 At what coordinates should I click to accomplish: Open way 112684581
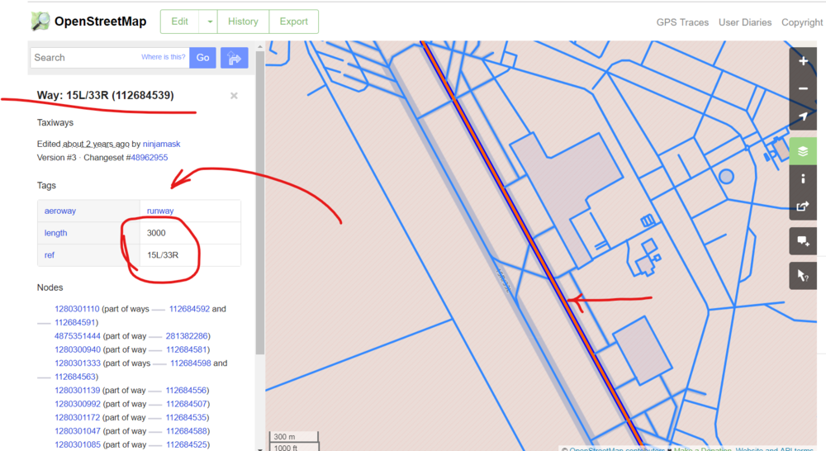click(x=187, y=350)
